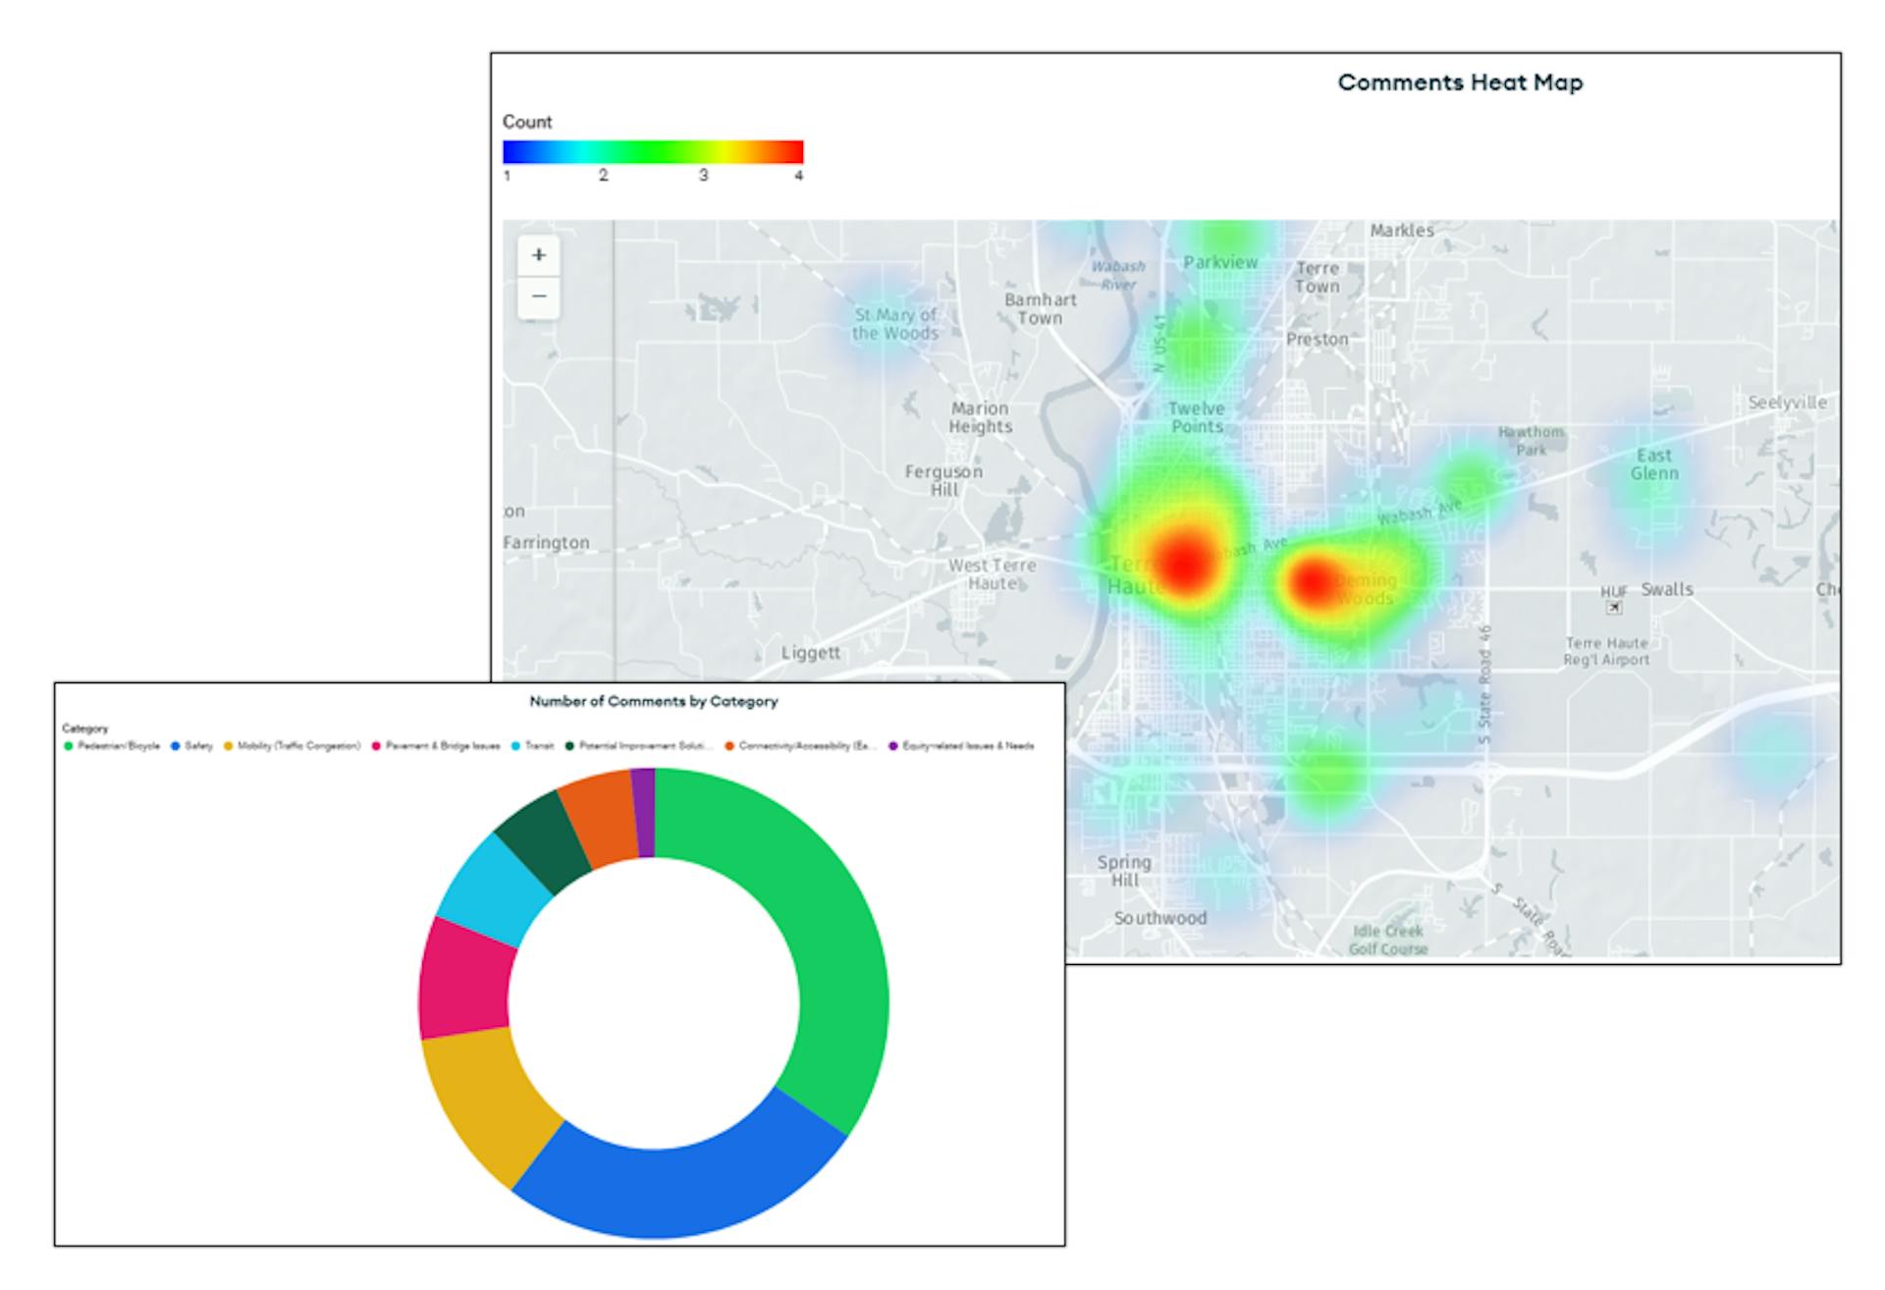Toggle Potential Improvement Solutions legend item
1885x1290 pixels.
pyautogui.click(x=639, y=746)
